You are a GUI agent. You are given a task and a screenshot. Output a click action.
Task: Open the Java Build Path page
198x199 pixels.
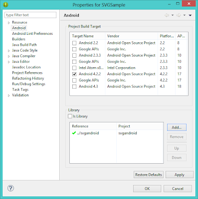point(24,45)
